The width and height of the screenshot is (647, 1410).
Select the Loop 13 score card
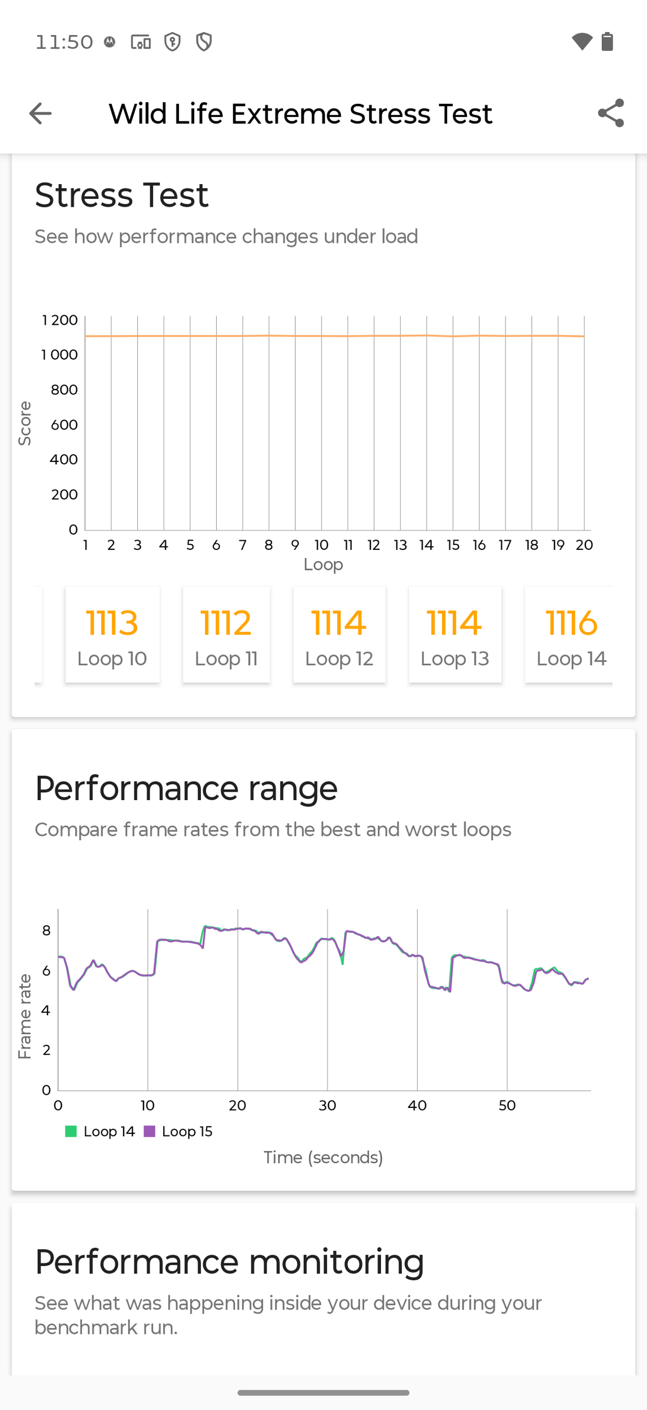point(455,635)
